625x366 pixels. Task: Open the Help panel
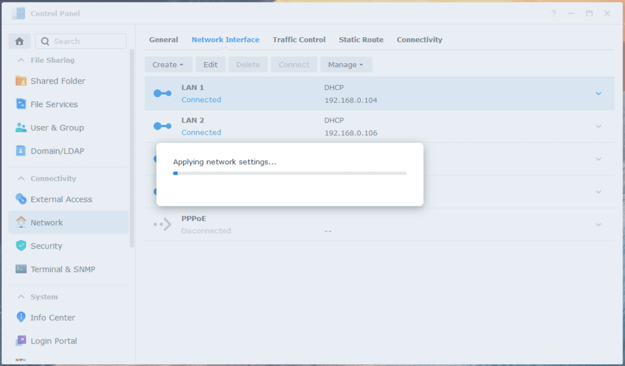(554, 13)
